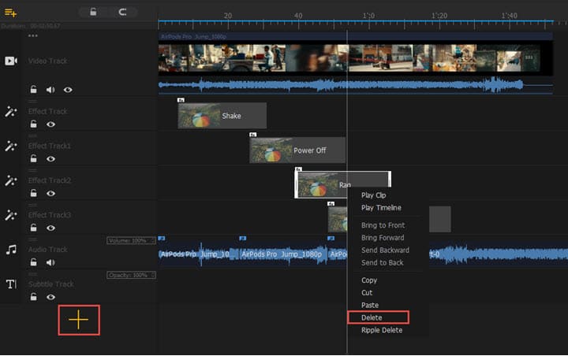Select the Subtitle Track text icon
Image resolution: width=568 pixels, height=356 pixels.
[11, 284]
